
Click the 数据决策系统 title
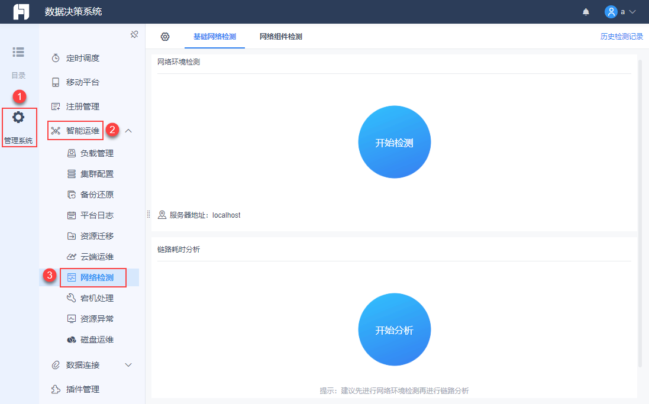point(73,12)
